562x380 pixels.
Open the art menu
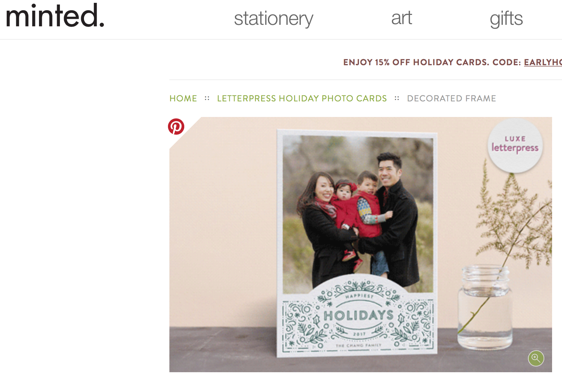(x=401, y=18)
